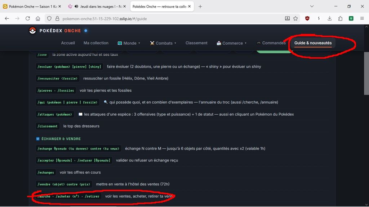Click the /echange @pseudo command chip
The width and height of the screenshot is (369, 207).
(x=78, y=148)
